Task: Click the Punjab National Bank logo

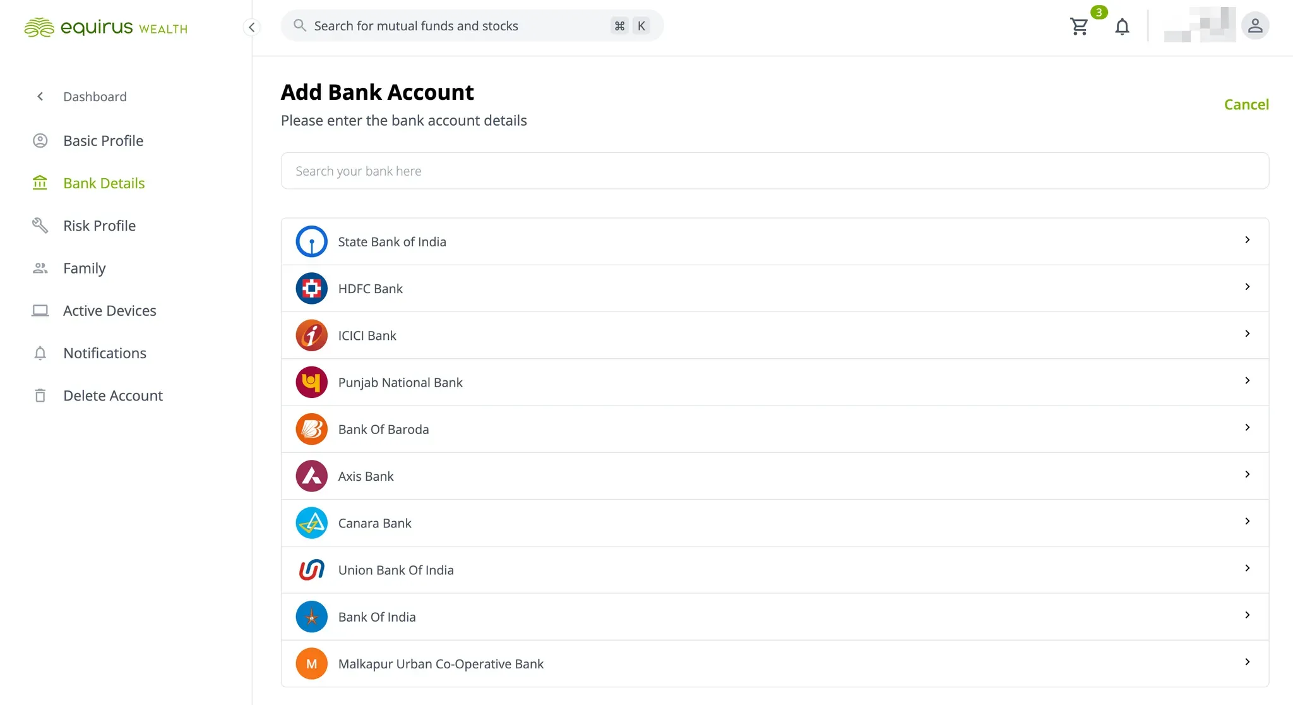Action: 312,382
